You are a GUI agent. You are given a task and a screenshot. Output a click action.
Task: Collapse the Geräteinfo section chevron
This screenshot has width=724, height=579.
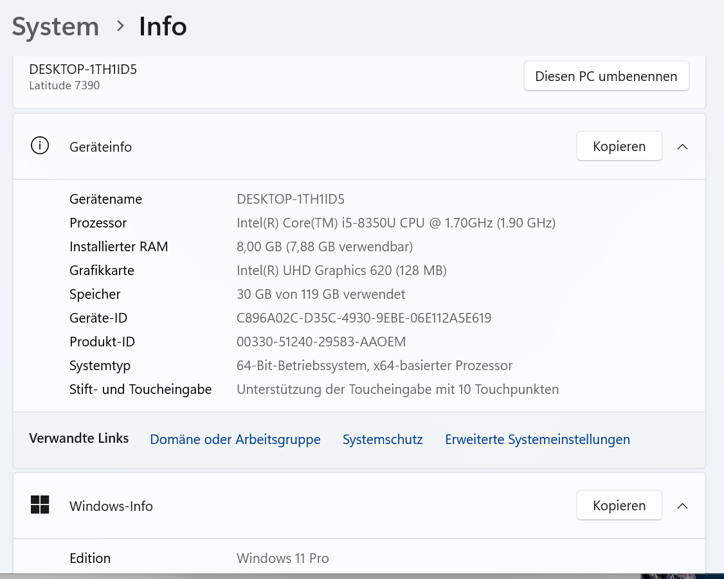pyautogui.click(x=682, y=147)
